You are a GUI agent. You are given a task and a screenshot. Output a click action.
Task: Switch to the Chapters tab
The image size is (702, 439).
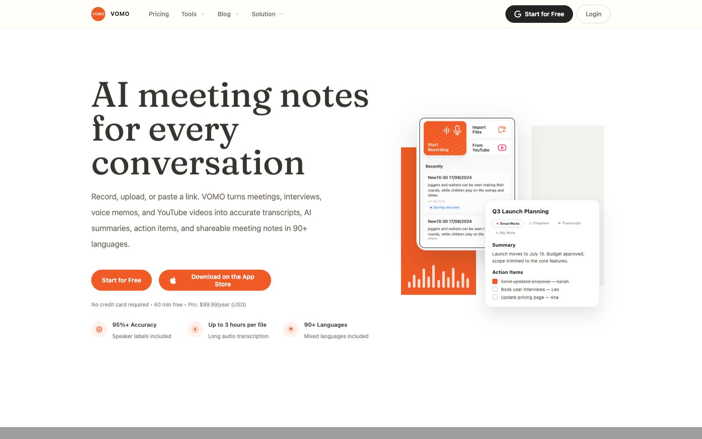539,223
